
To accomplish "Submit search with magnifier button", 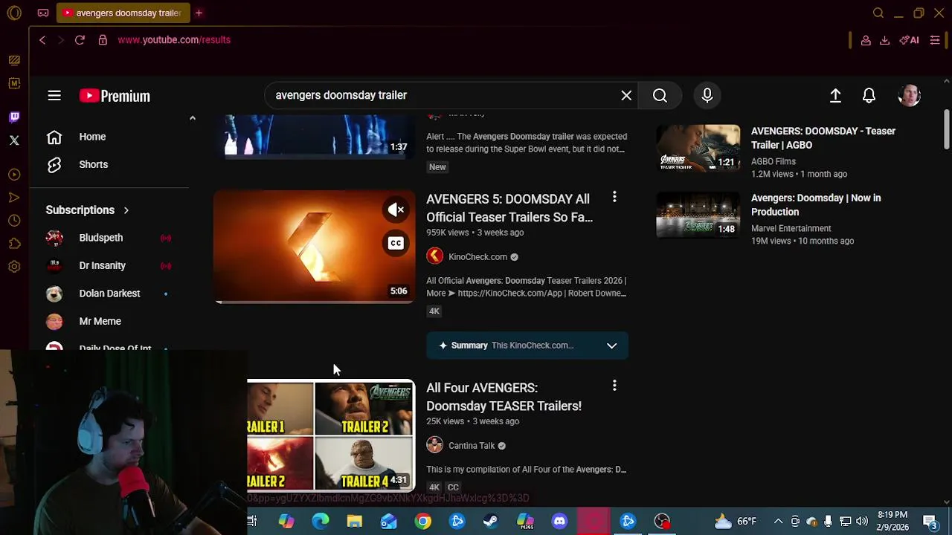I will (x=660, y=95).
